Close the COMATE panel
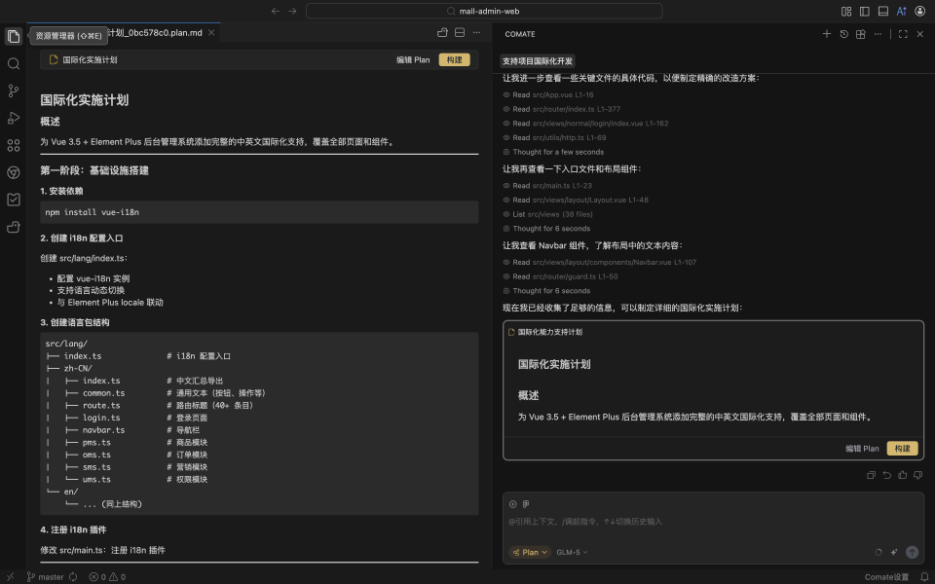 coord(920,34)
